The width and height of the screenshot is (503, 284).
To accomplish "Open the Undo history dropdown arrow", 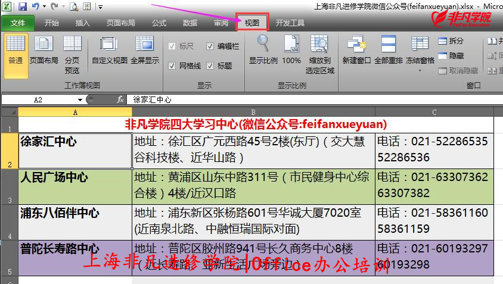I will 44,6.
